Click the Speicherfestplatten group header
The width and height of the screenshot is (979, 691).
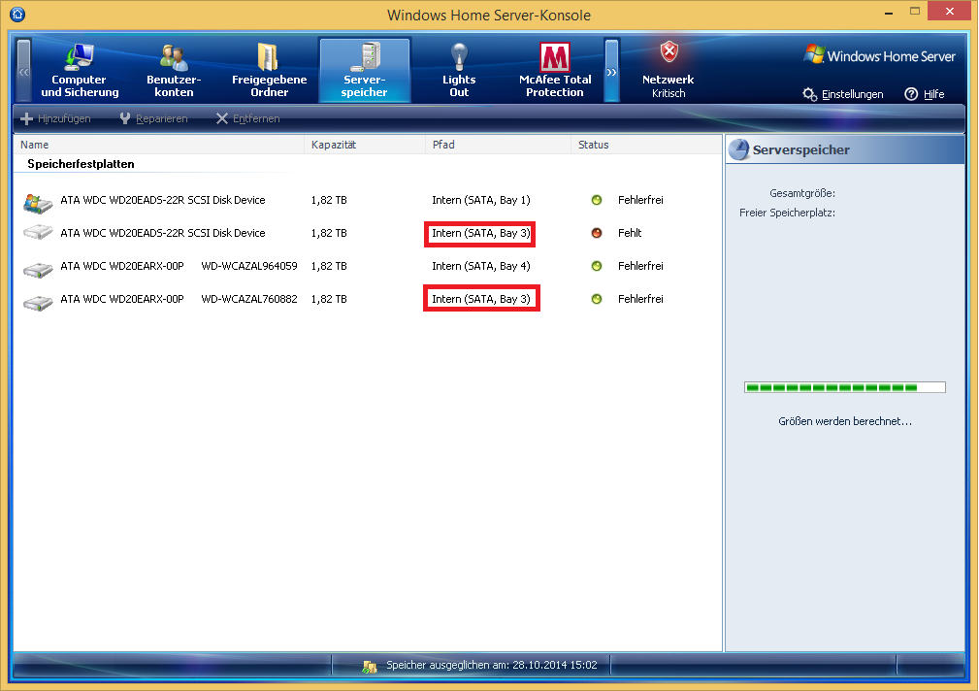coord(81,164)
